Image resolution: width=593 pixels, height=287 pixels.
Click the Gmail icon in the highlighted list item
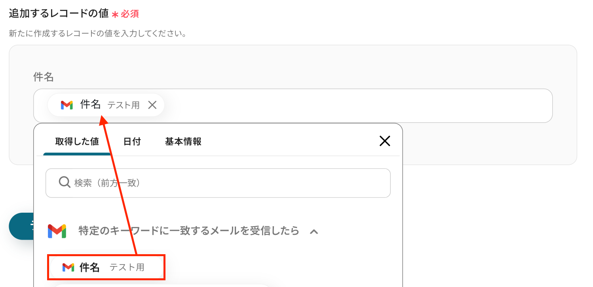(x=68, y=267)
